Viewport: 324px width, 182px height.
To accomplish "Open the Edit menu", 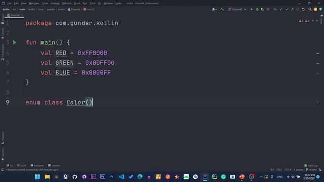I will click(x=16, y=3).
